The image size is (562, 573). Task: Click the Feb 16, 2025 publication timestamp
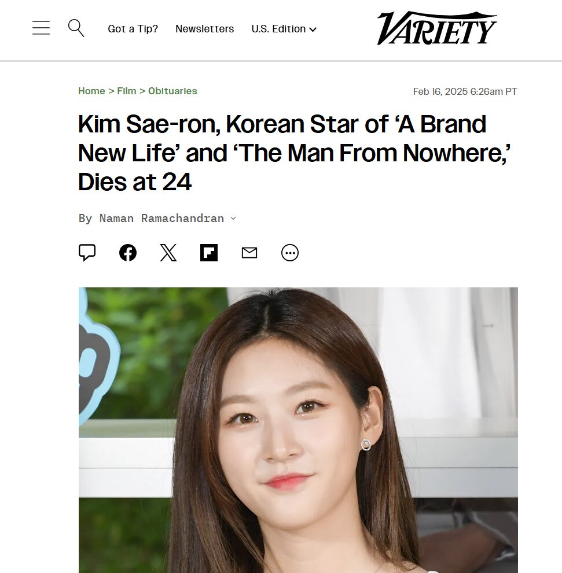(x=465, y=91)
